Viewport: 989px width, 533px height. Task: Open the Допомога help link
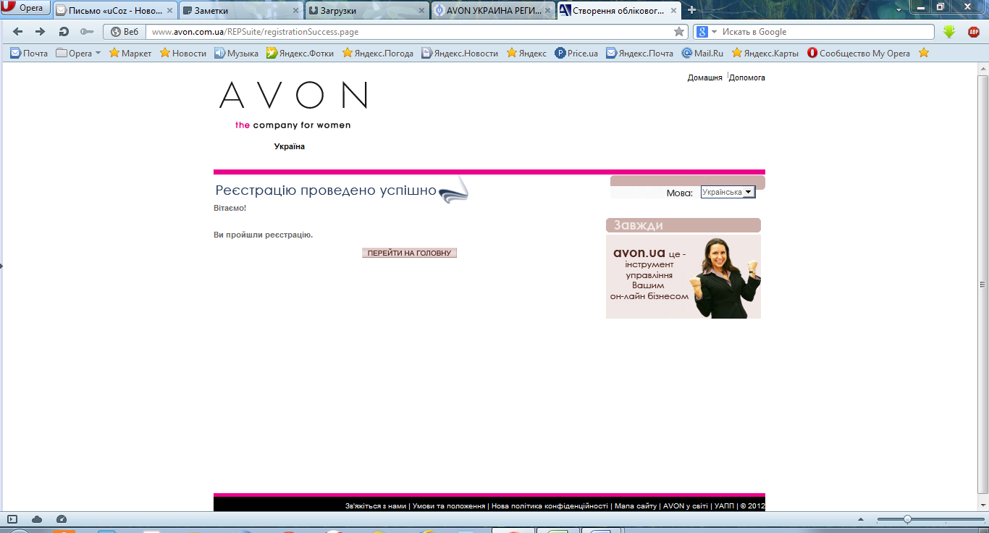pos(747,77)
